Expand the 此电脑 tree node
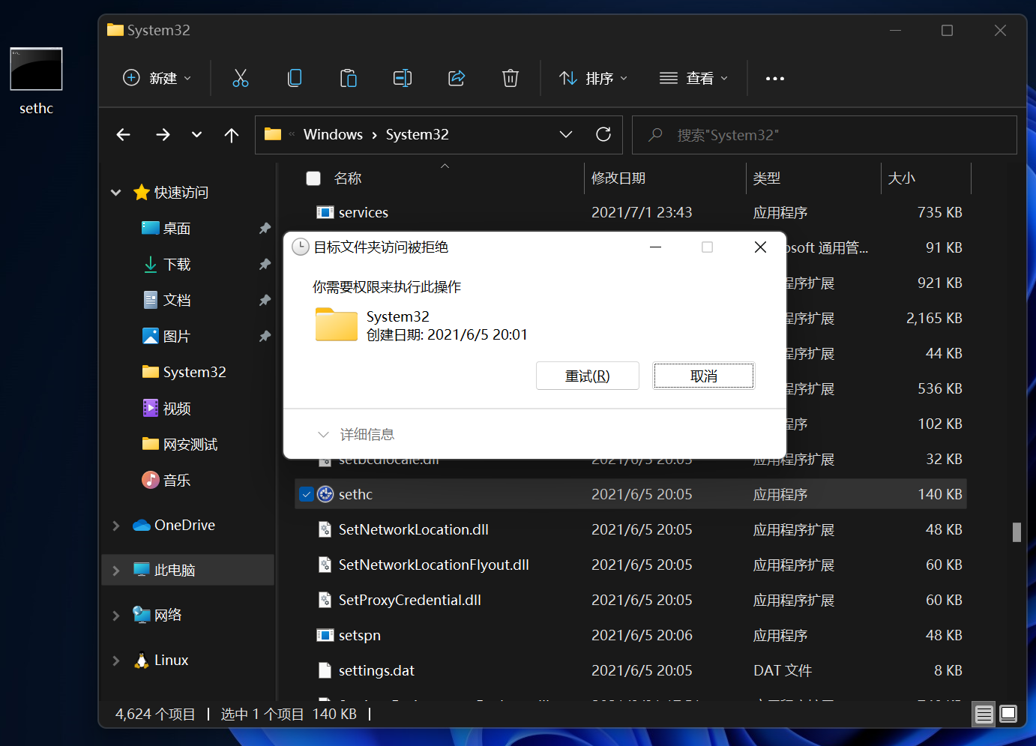 coord(116,571)
